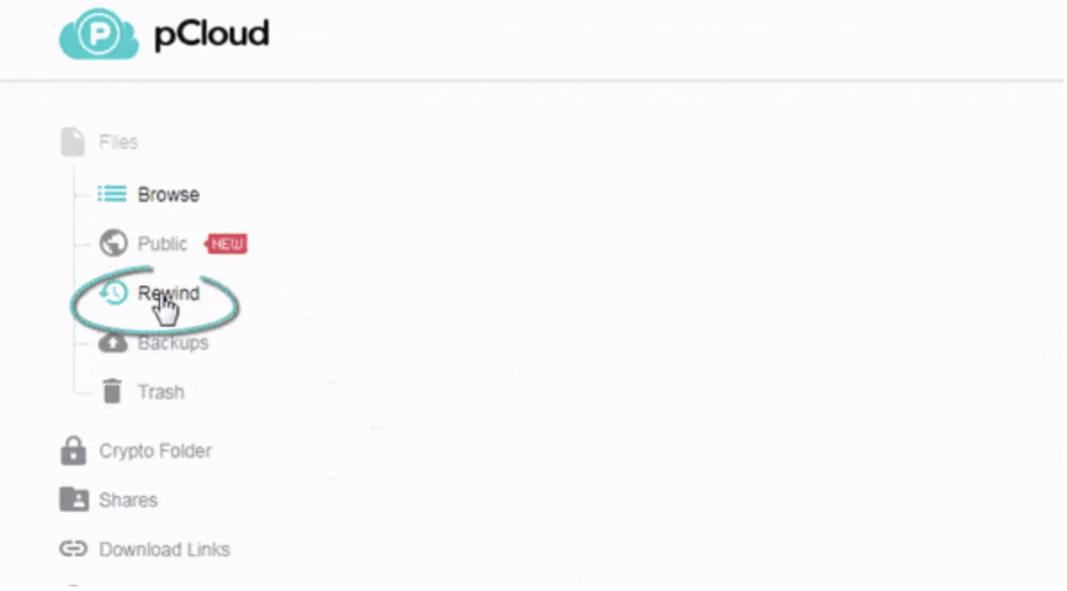Image resolution: width=1067 pixels, height=591 pixels.
Task: Open the Download Links page
Action: pos(167,548)
